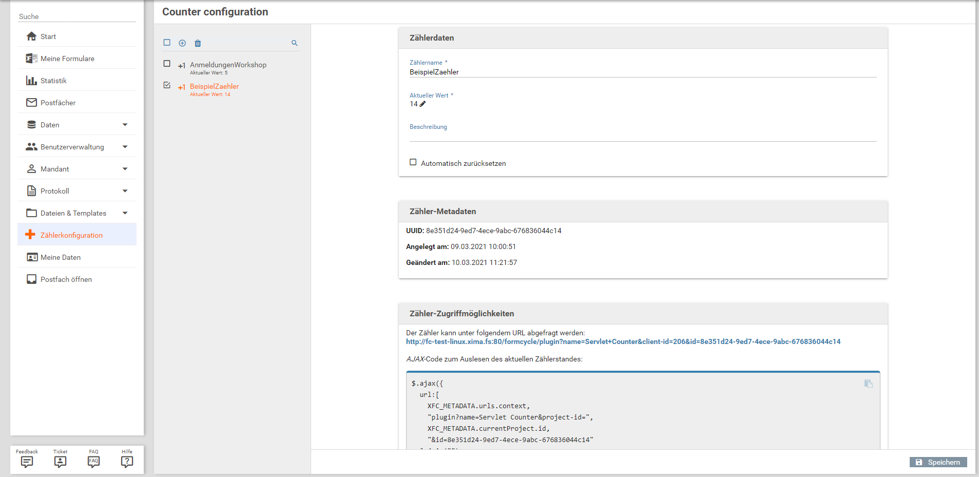Open the Ticket icon in the footer

point(60,462)
